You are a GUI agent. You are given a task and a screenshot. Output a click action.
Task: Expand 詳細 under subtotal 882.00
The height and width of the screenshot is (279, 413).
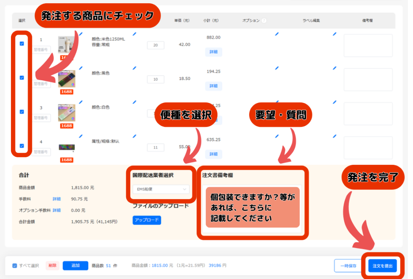tap(213, 52)
